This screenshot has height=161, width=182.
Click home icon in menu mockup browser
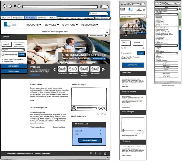pos(166,3)
